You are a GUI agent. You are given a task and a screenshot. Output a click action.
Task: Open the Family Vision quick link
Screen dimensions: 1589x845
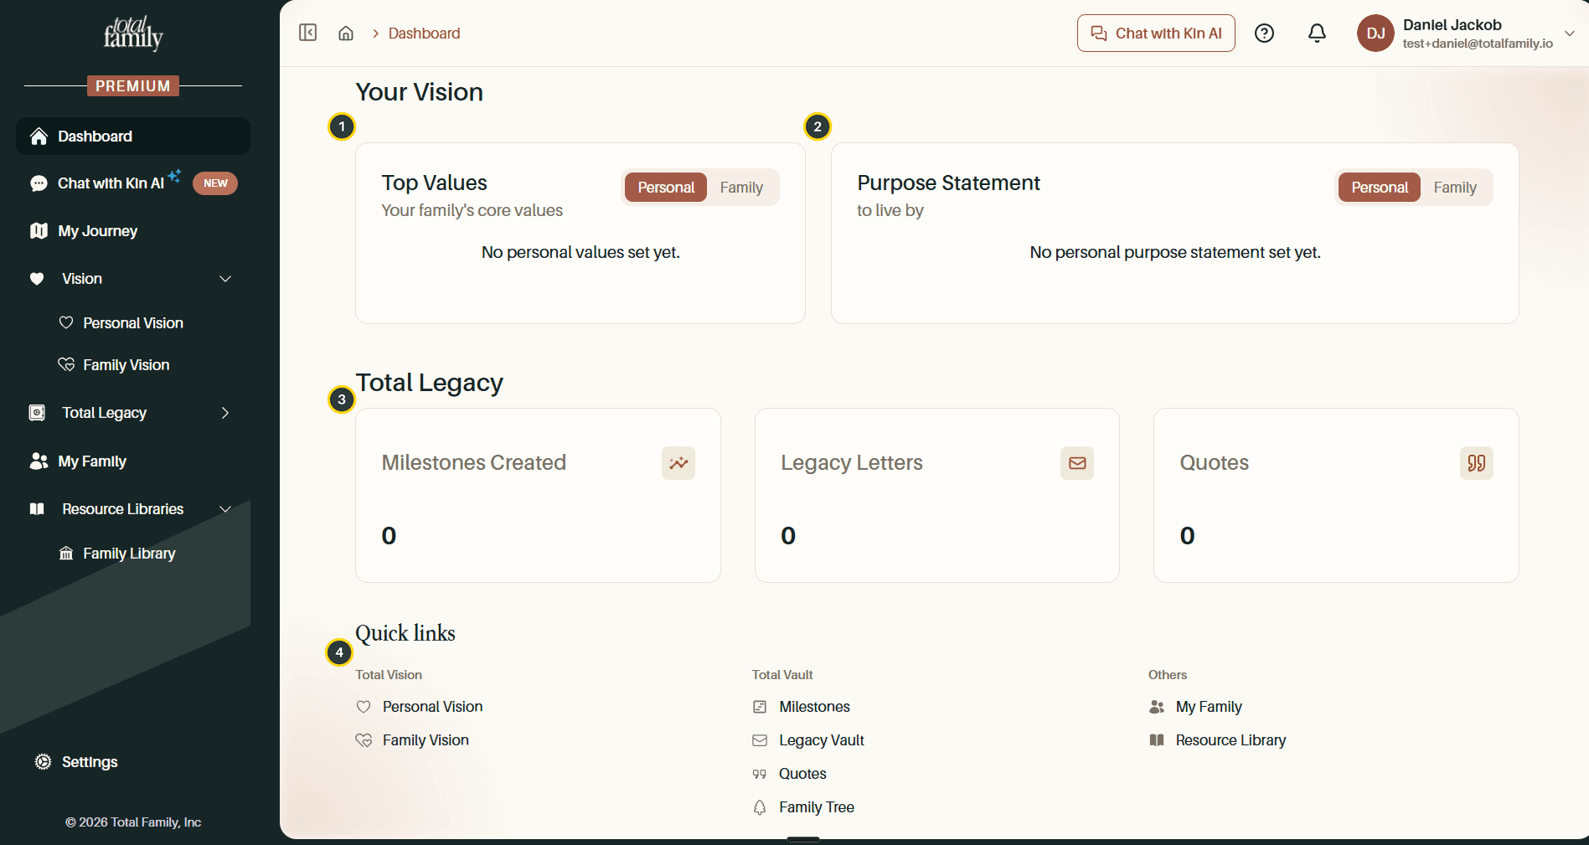[412, 740]
